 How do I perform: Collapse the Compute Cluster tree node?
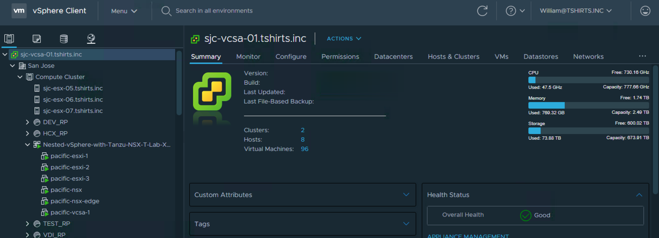20,77
